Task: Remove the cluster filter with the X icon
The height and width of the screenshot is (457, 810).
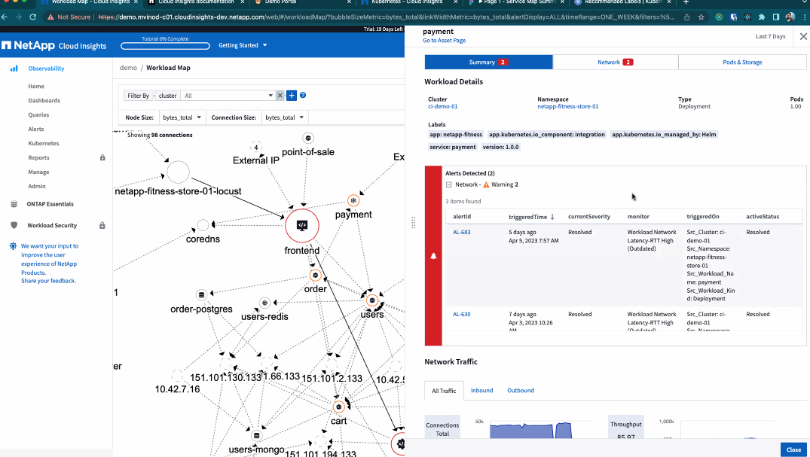Action: [x=280, y=96]
